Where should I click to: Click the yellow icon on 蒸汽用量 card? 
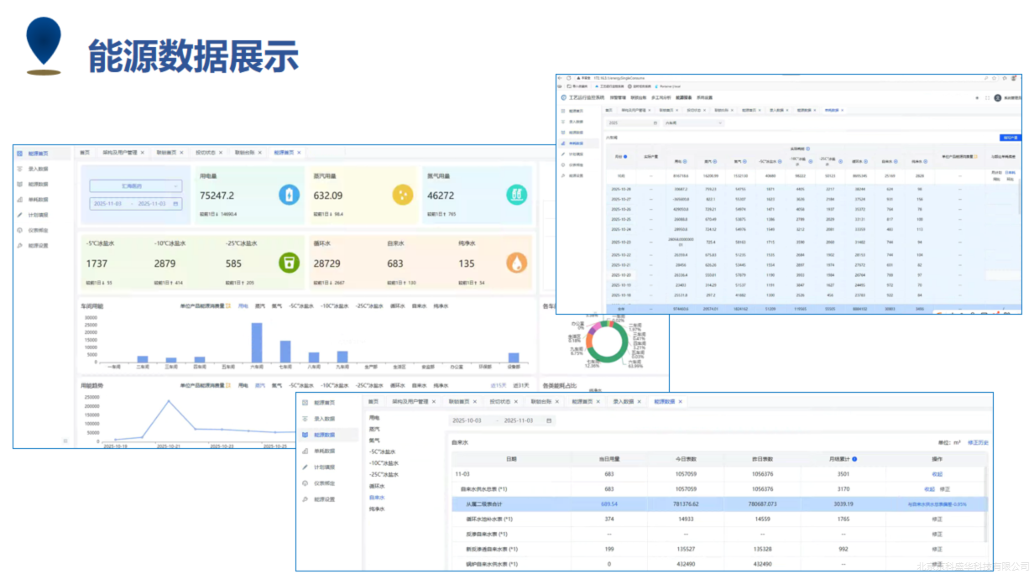tap(402, 195)
